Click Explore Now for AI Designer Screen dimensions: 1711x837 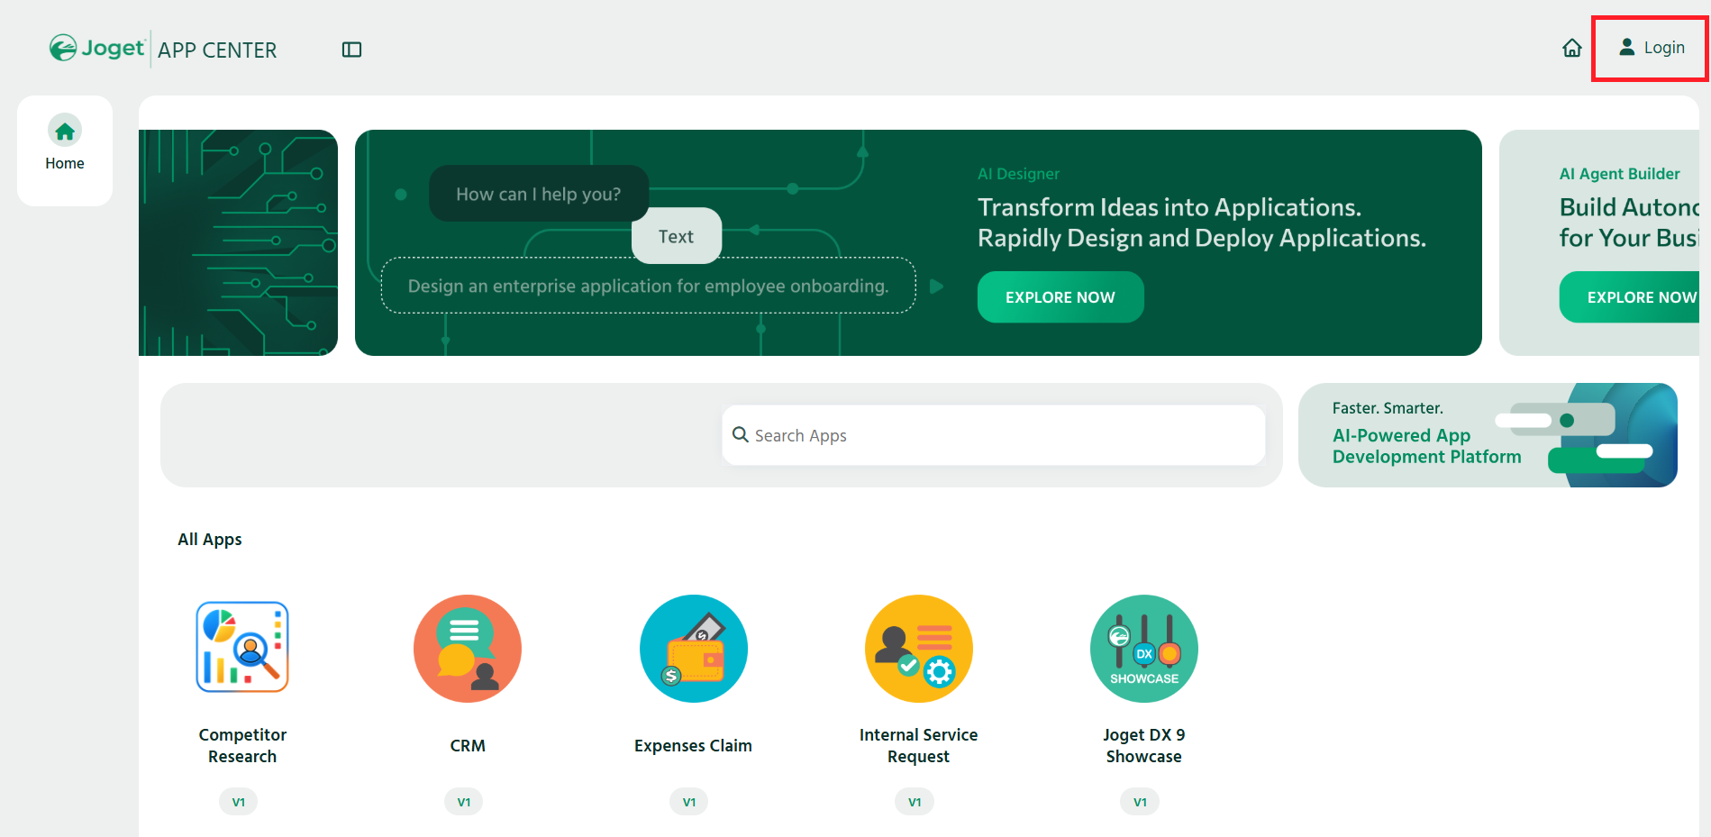click(x=1060, y=297)
